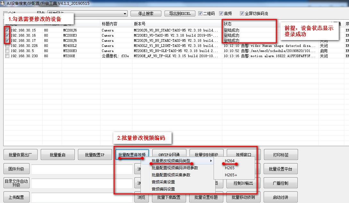The image size is (349, 203).
Task: Open 批量配置视频编码详细参数 menu entry
Action: (x=175, y=168)
